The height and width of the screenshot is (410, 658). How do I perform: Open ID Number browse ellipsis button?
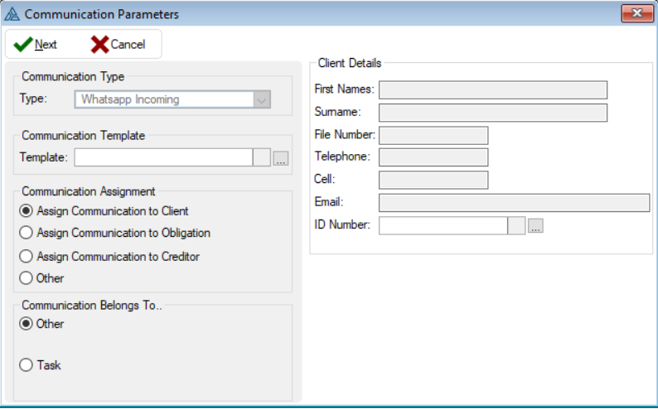(x=535, y=226)
